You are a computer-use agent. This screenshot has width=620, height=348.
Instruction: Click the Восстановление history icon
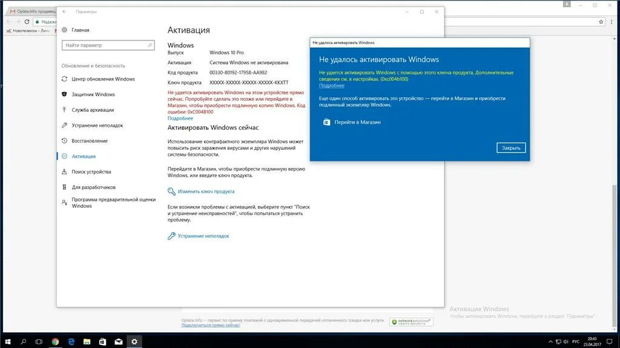[x=64, y=141]
